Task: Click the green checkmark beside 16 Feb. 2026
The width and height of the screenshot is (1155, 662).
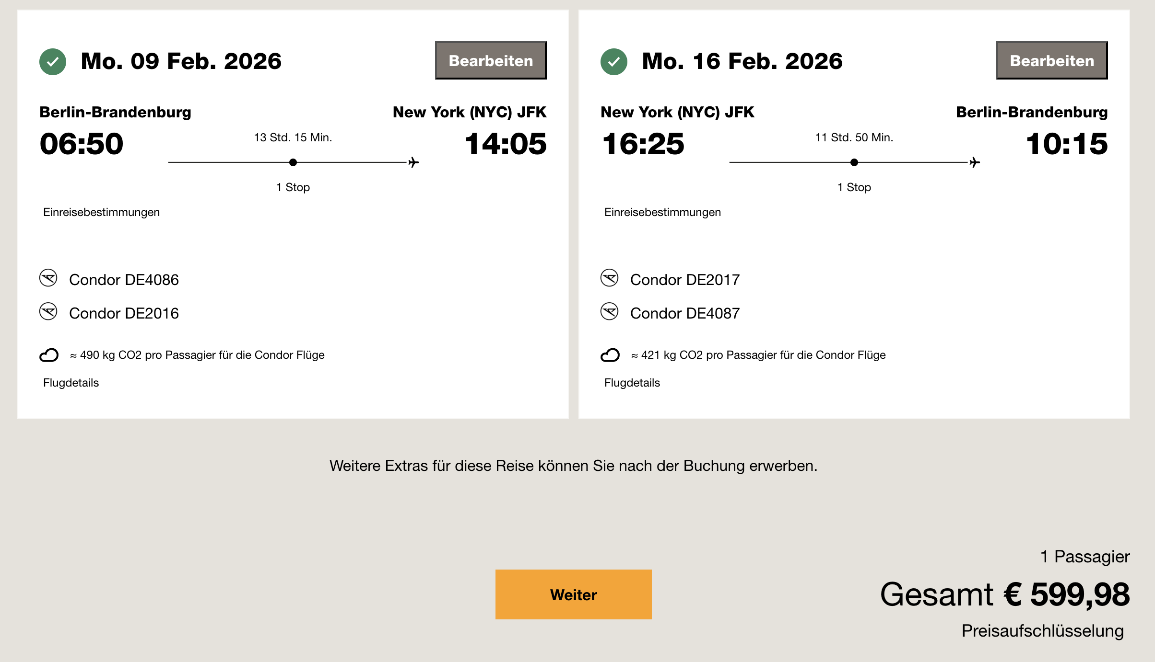Action: 614,62
